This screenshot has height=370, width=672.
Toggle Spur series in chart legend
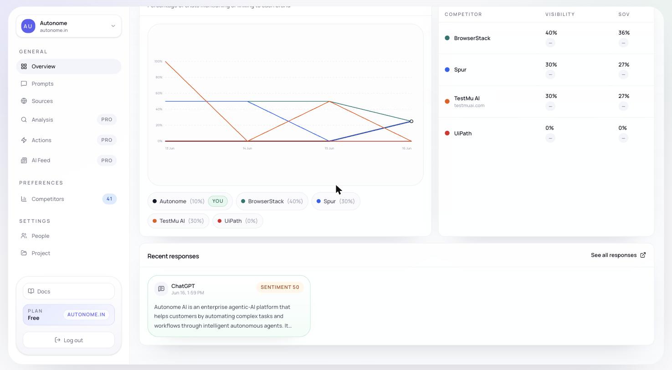click(336, 201)
